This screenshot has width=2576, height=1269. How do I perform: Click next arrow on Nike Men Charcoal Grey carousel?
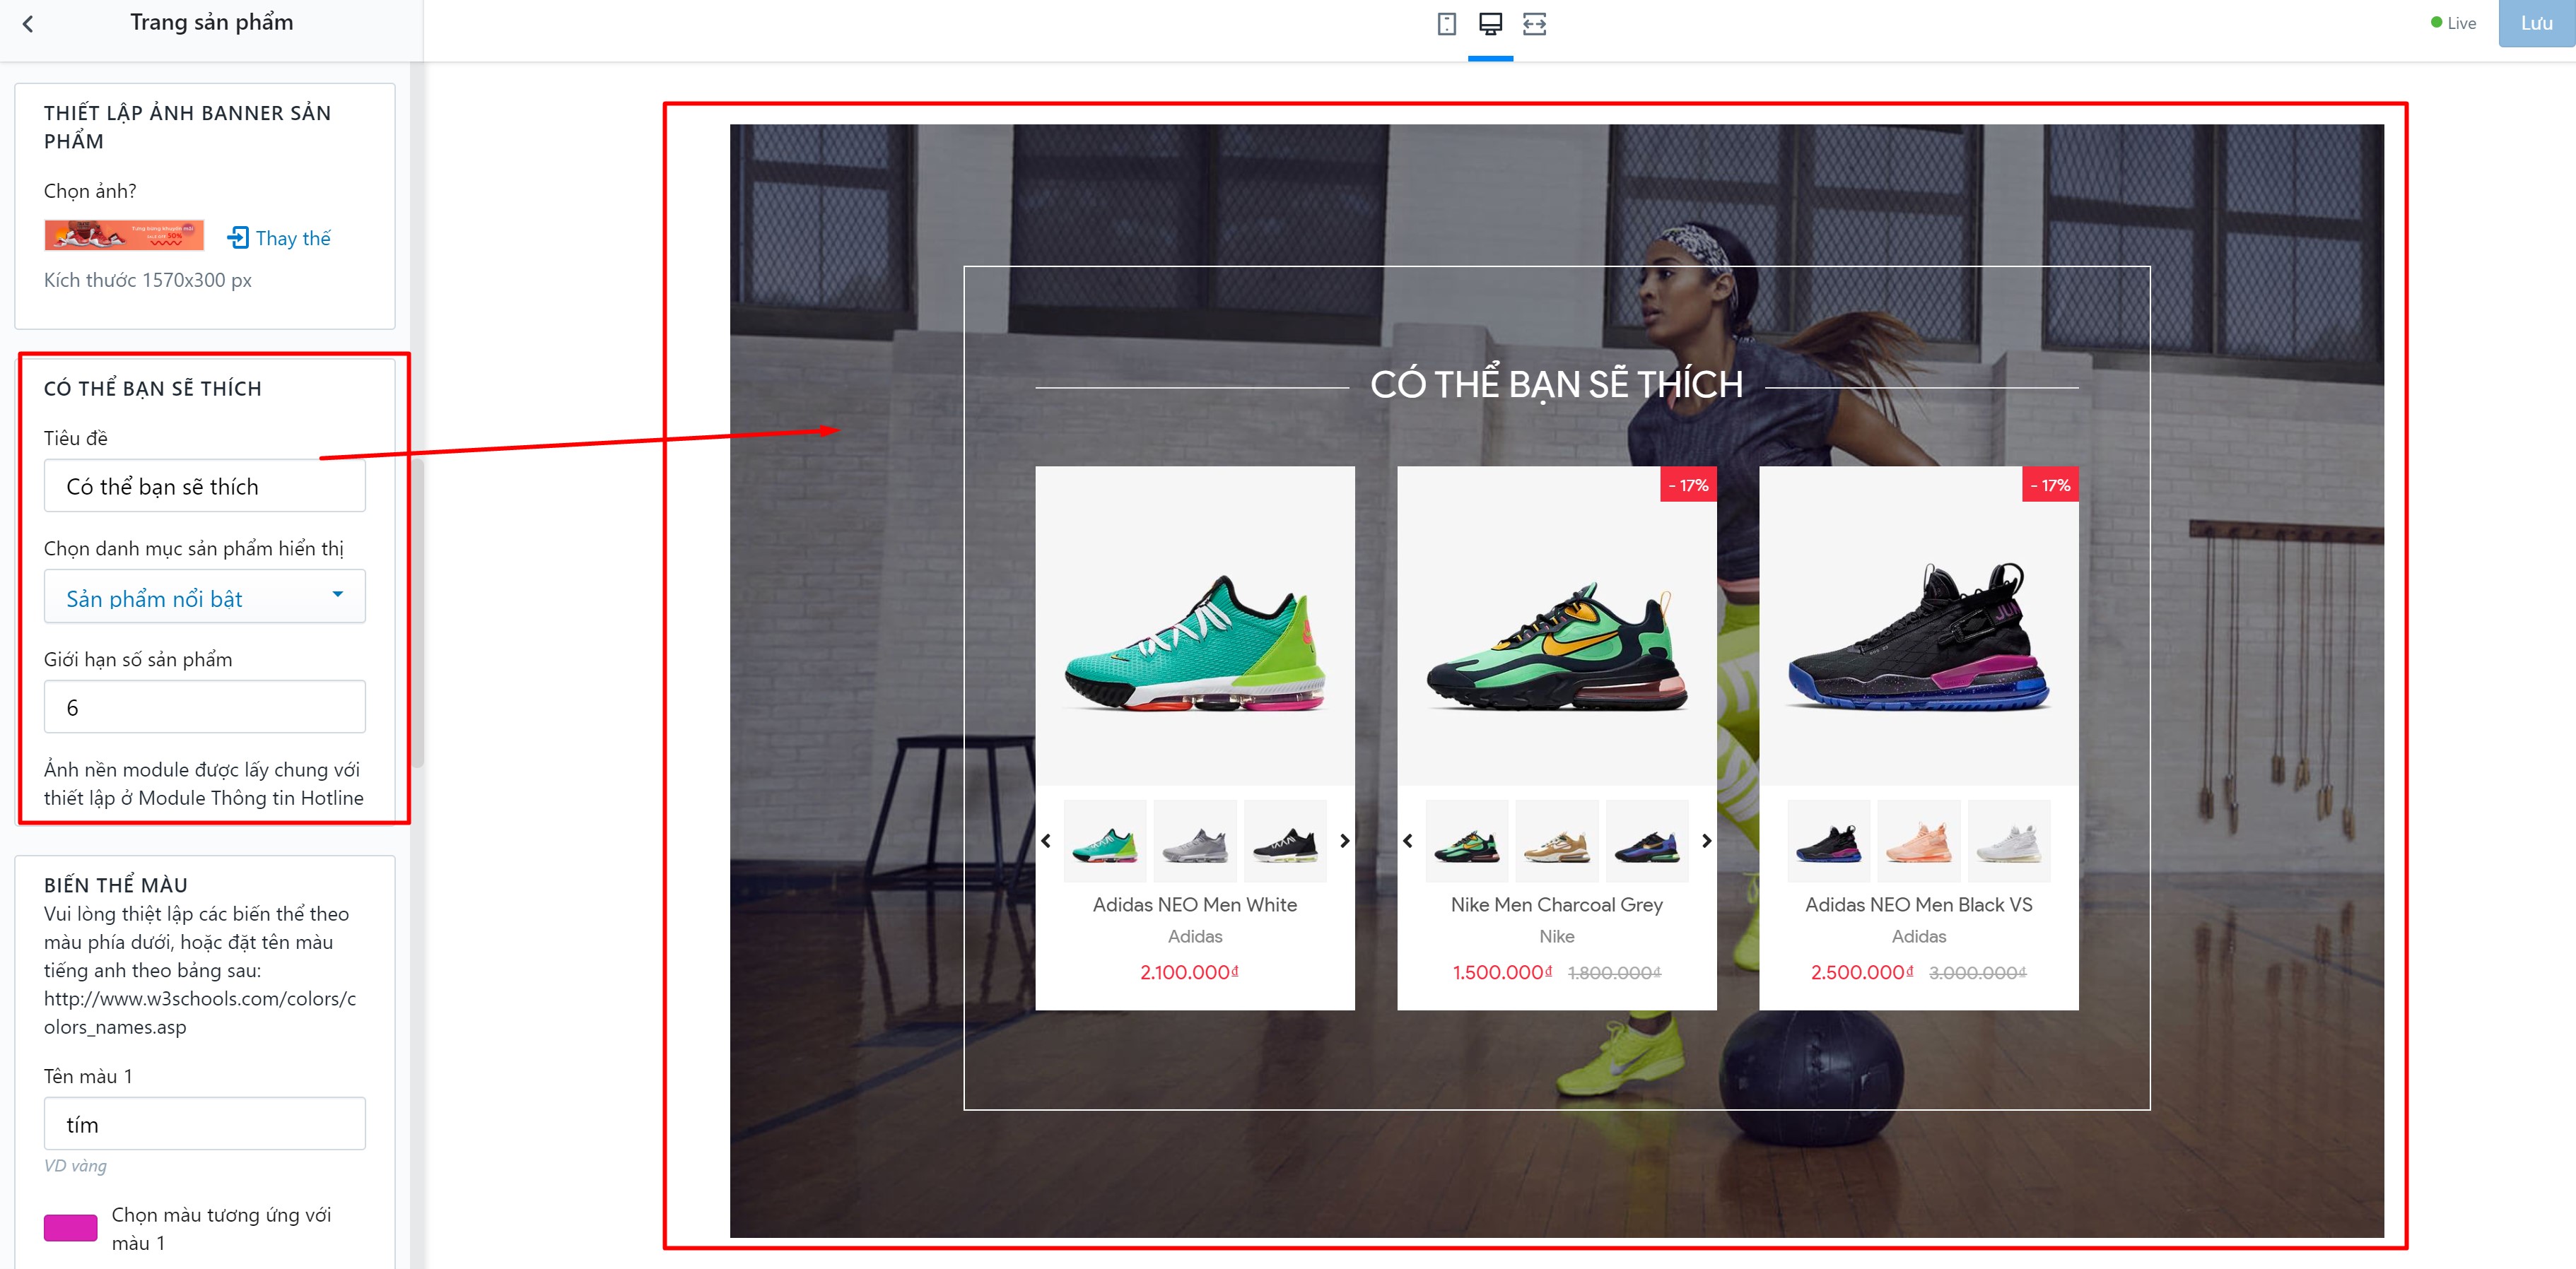pos(1707,842)
